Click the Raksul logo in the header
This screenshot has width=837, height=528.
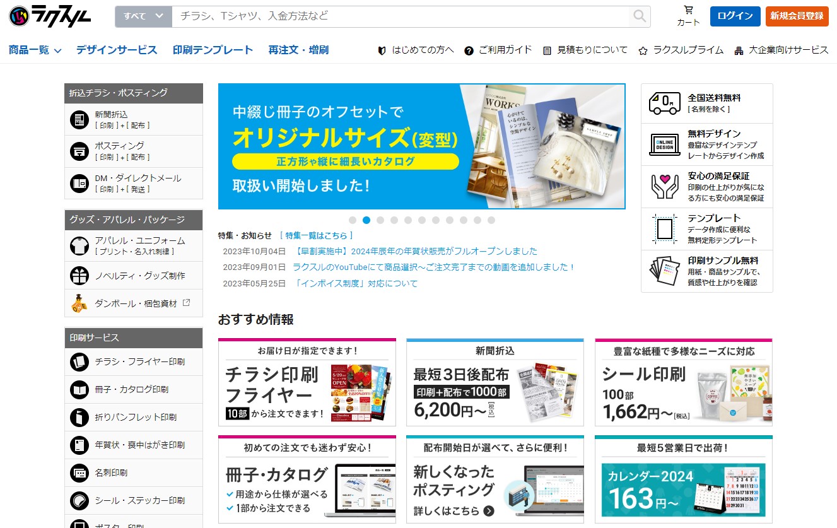tap(50, 16)
